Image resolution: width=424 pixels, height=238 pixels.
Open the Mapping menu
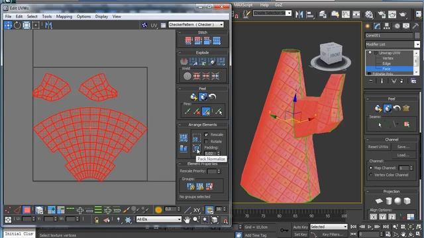pyautogui.click(x=64, y=17)
